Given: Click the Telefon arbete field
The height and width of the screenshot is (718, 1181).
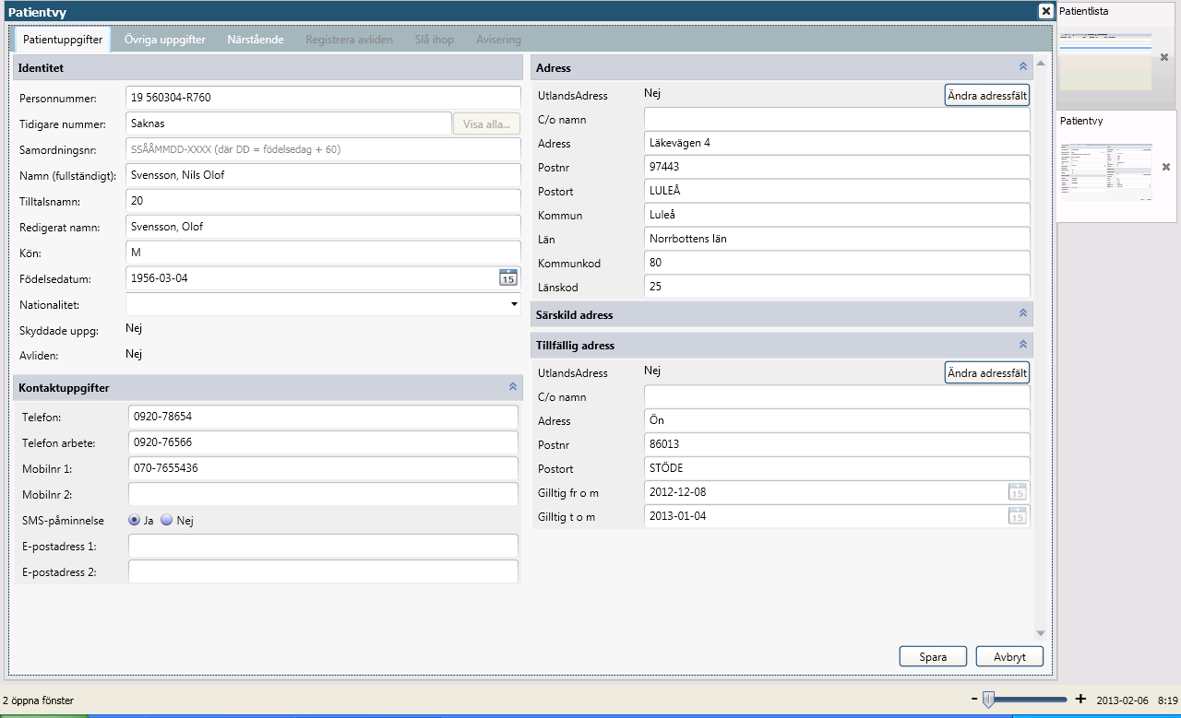Looking at the screenshot, I should (323, 442).
